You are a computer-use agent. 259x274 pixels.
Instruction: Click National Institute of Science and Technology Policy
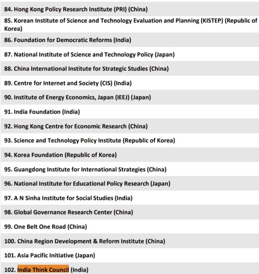pos(89,54)
